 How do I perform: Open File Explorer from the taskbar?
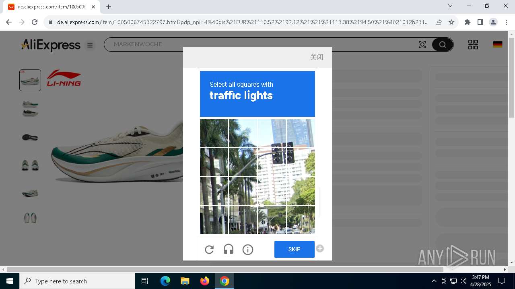pos(185,281)
